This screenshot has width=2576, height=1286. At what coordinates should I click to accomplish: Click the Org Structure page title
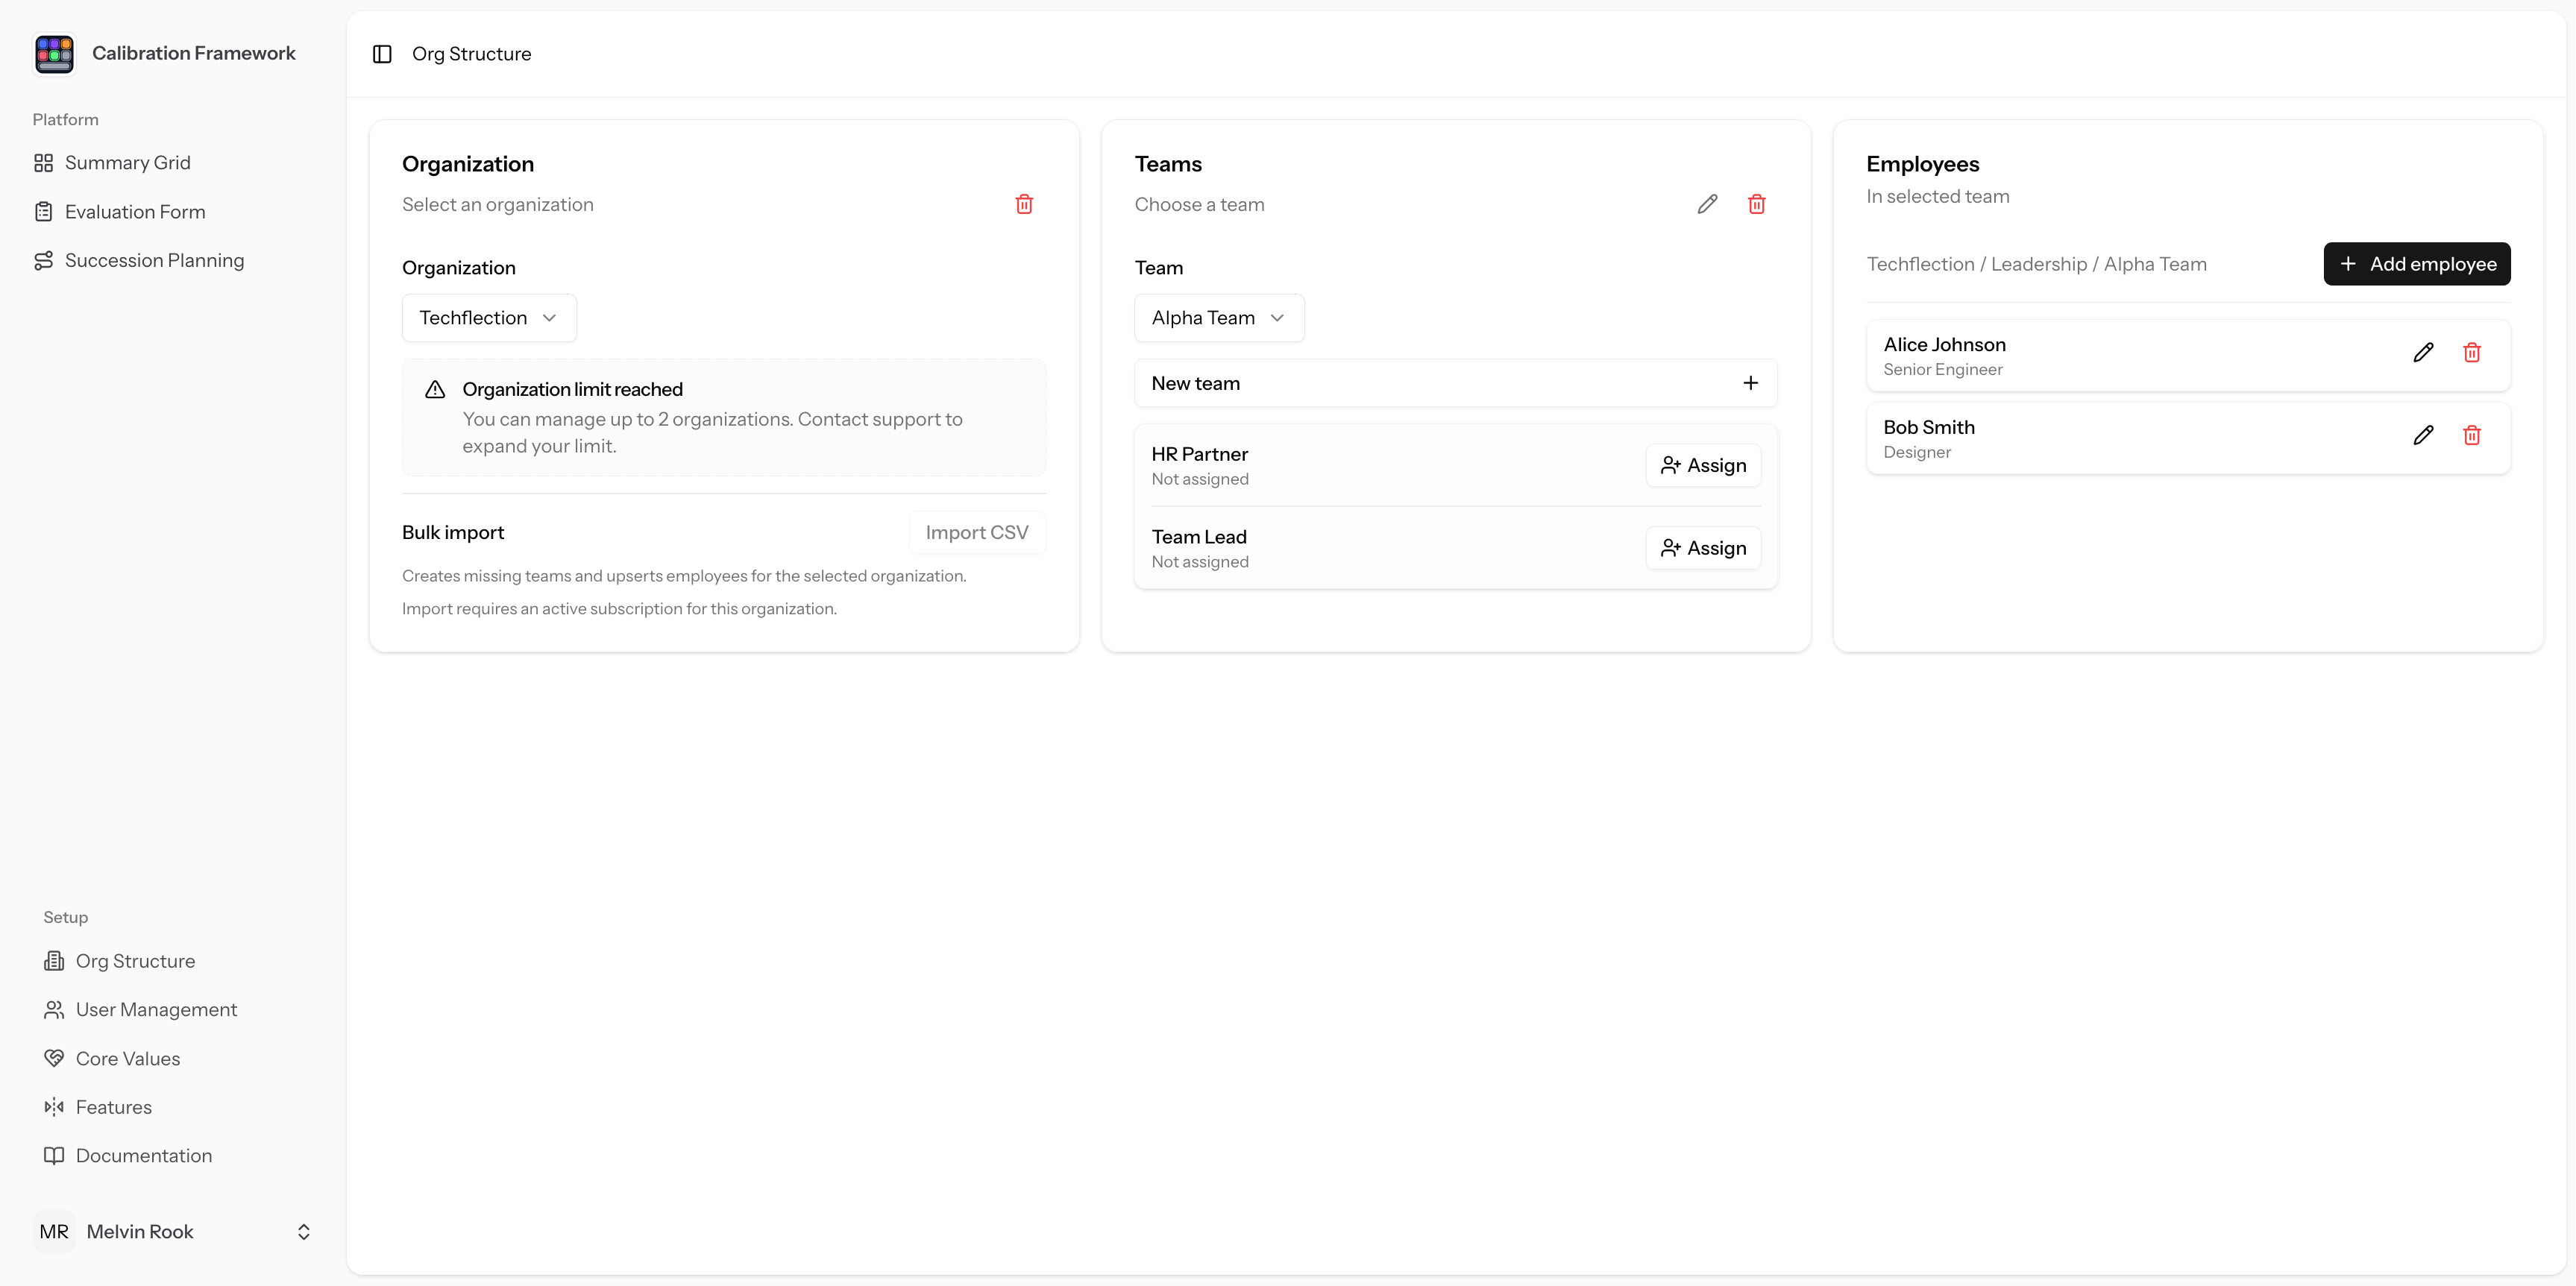click(471, 54)
